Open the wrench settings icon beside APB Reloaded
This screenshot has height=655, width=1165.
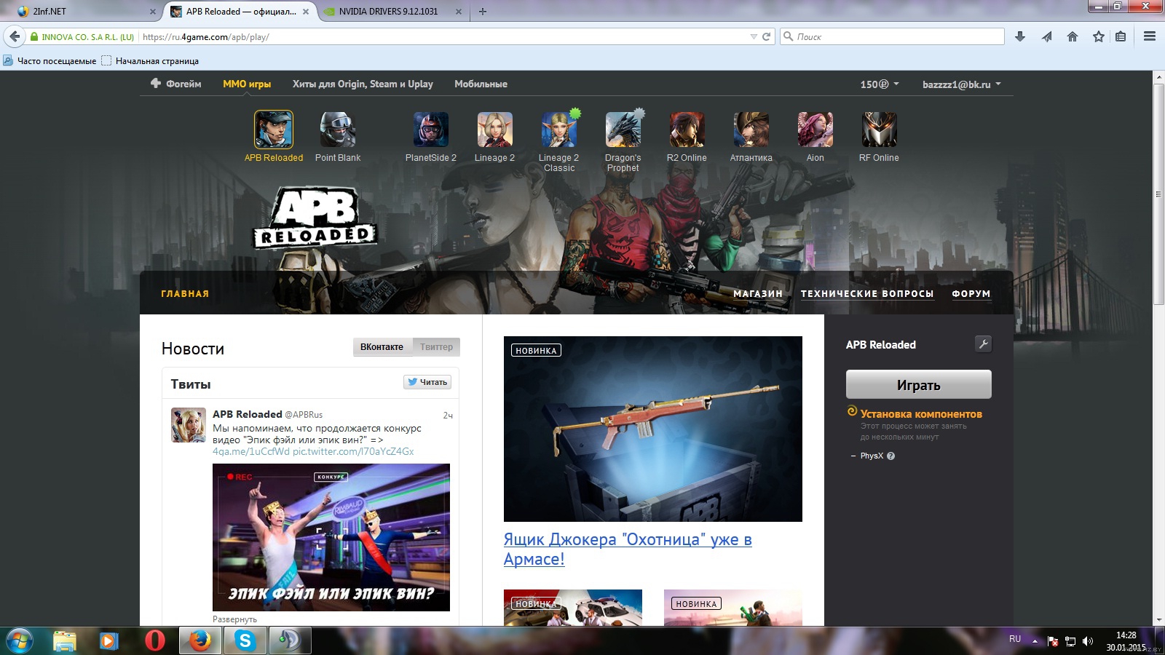[x=983, y=344]
